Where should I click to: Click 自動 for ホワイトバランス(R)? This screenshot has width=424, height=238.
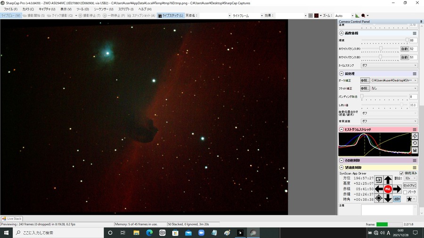404,49
